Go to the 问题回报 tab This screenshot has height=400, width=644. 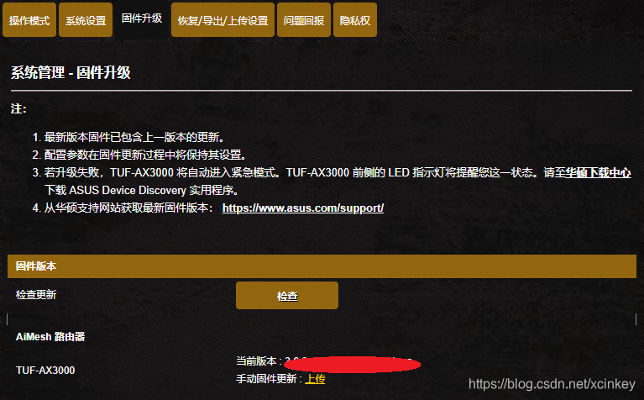[x=304, y=19]
